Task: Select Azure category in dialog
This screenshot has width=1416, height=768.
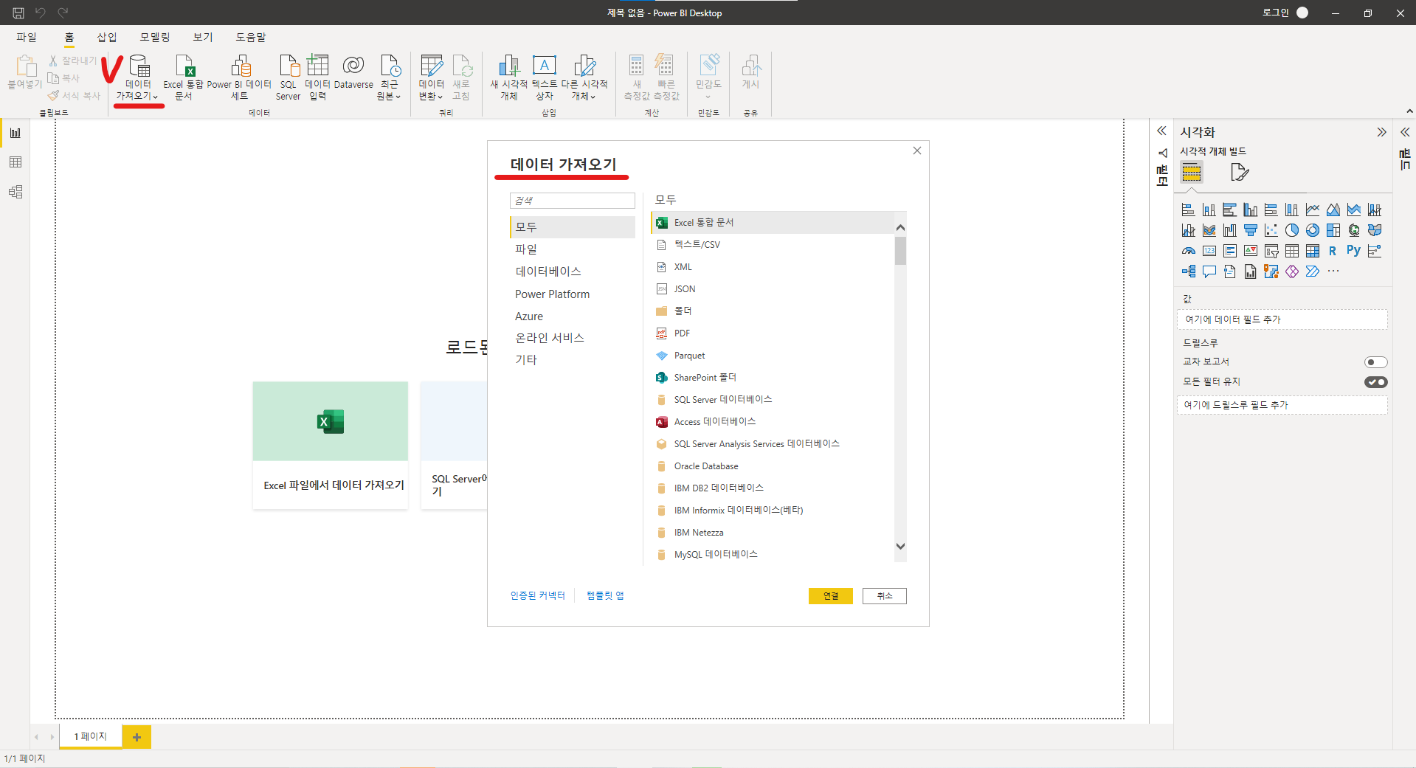Action: click(572, 316)
